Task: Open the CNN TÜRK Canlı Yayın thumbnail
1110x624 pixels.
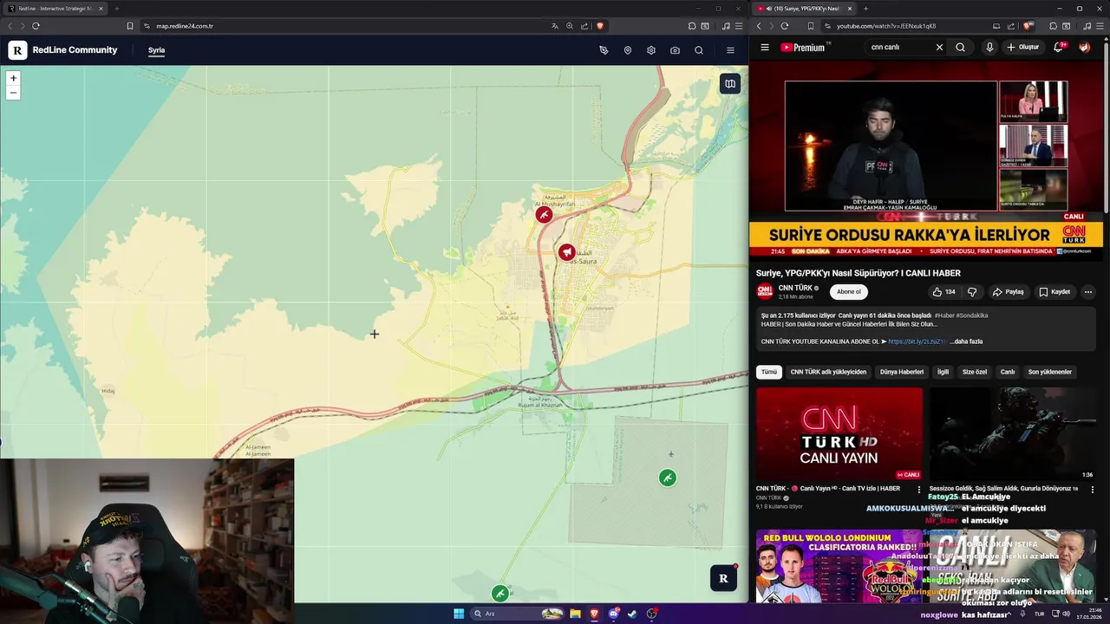Action: coord(839,433)
